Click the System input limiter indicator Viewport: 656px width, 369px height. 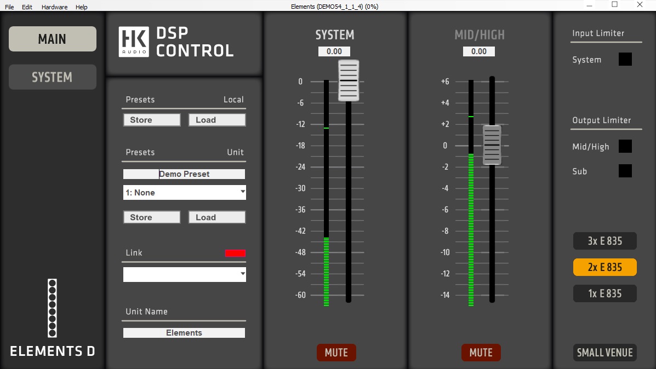pyautogui.click(x=625, y=59)
